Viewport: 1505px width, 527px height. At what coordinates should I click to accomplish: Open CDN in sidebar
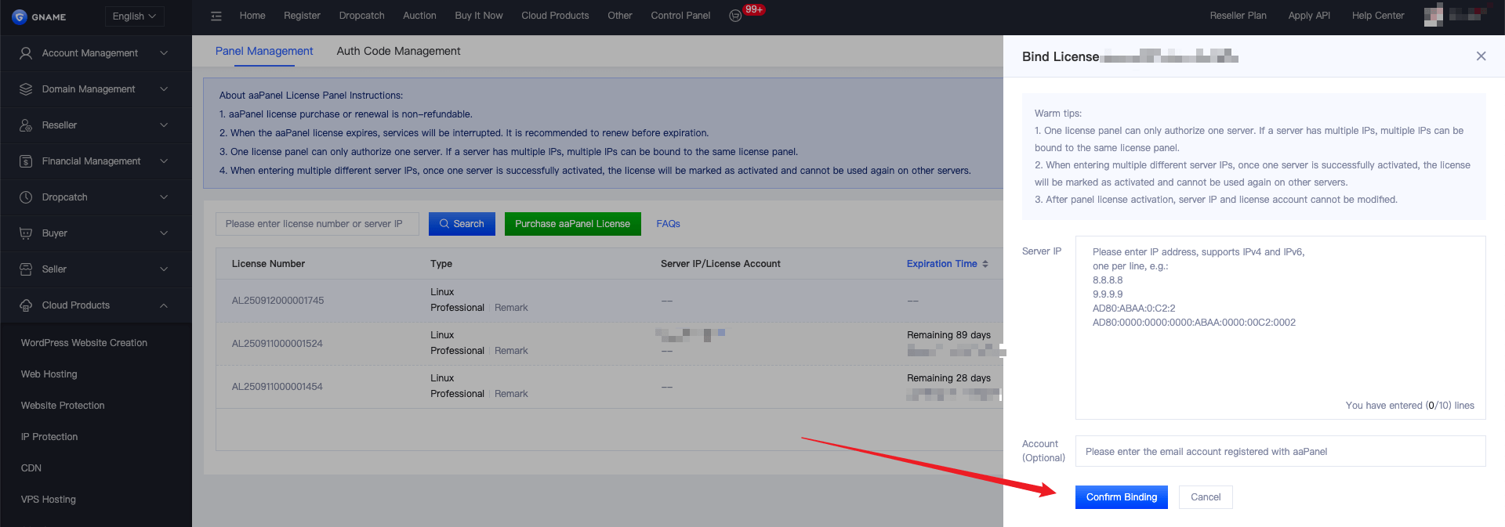click(x=31, y=468)
